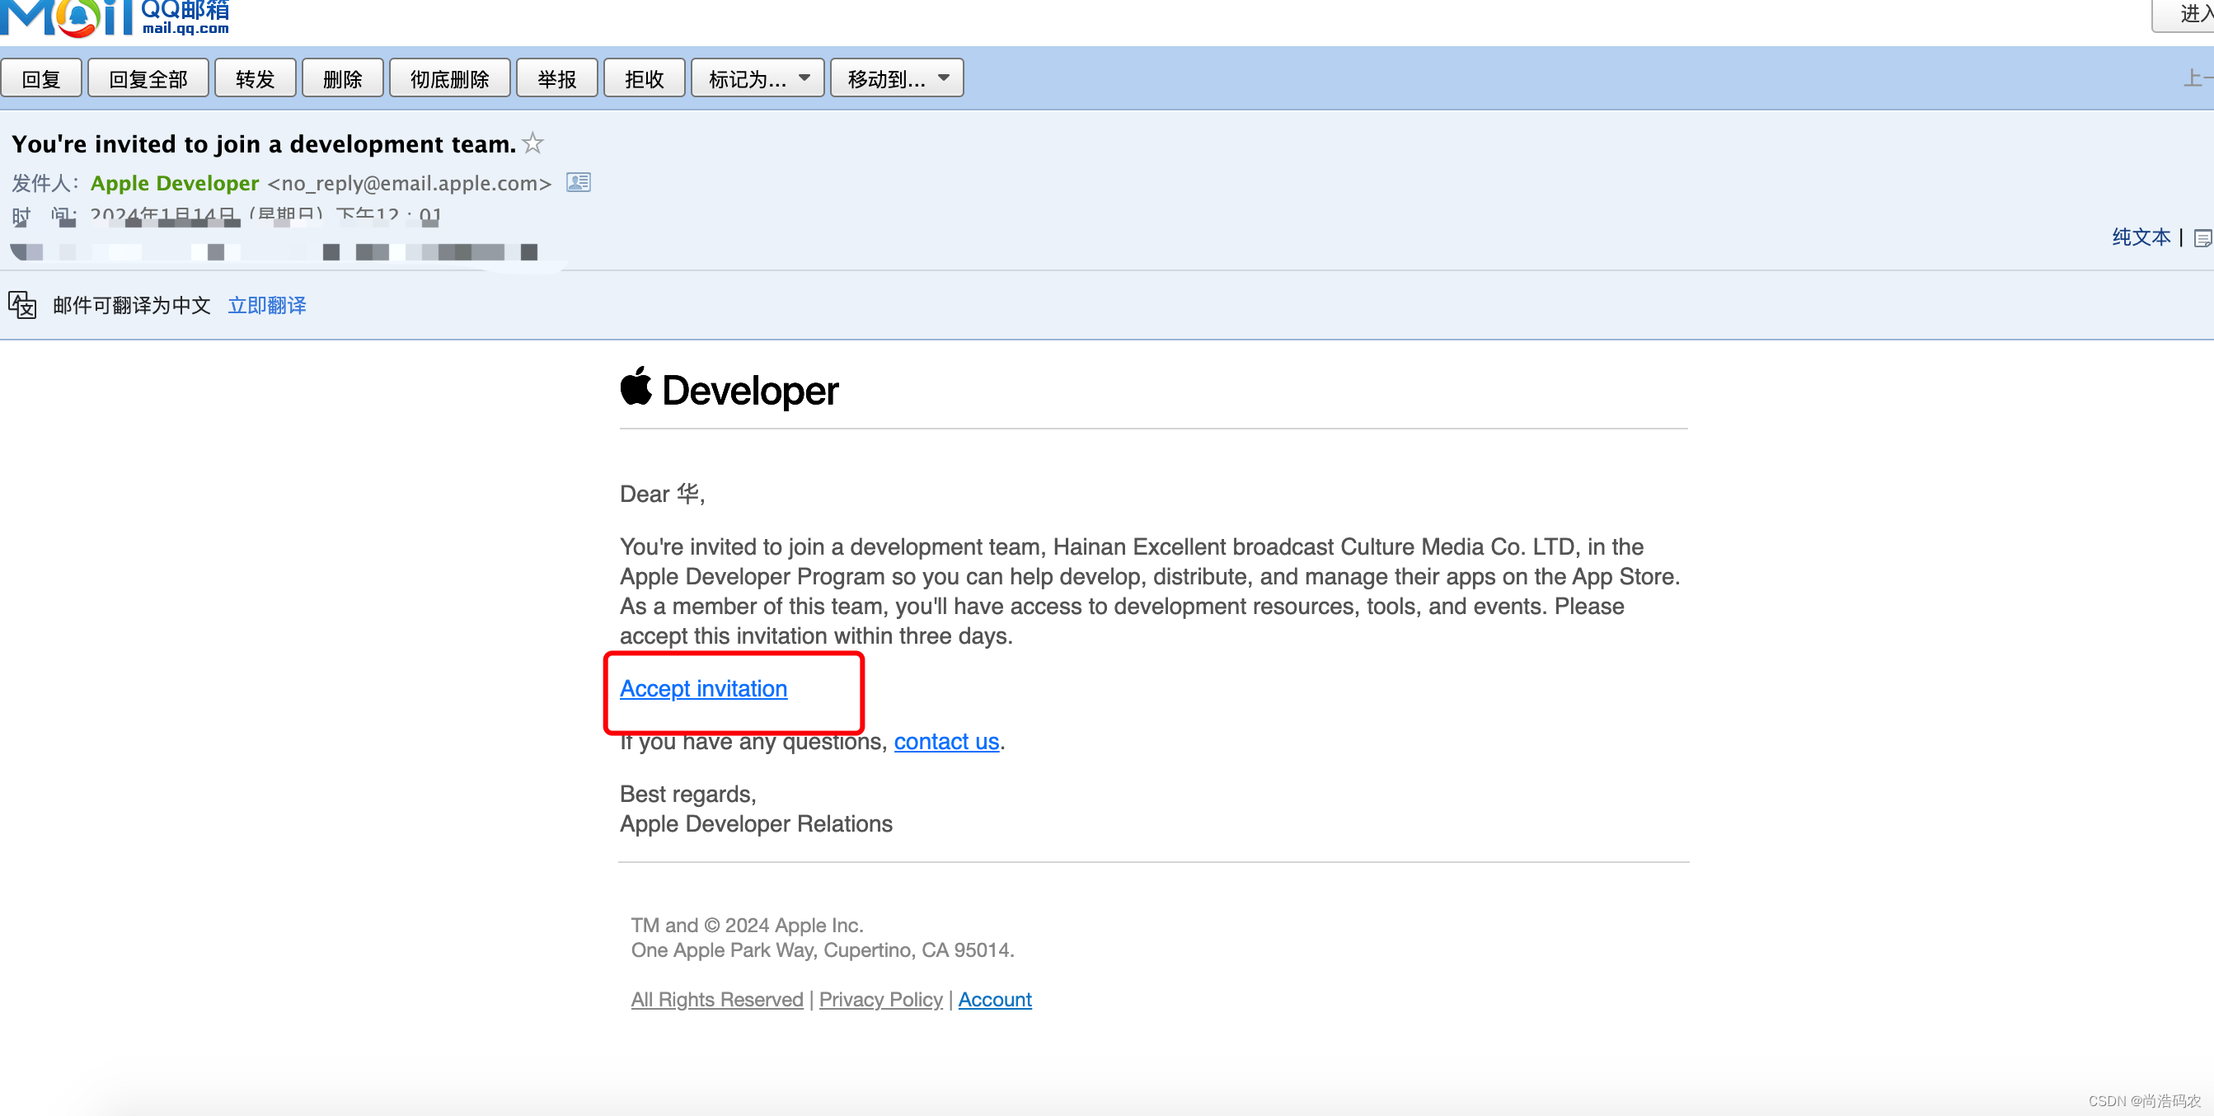Image resolution: width=2214 pixels, height=1116 pixels.
Task: Translate the email via 立即翻译
Action: tap(266, 305)
